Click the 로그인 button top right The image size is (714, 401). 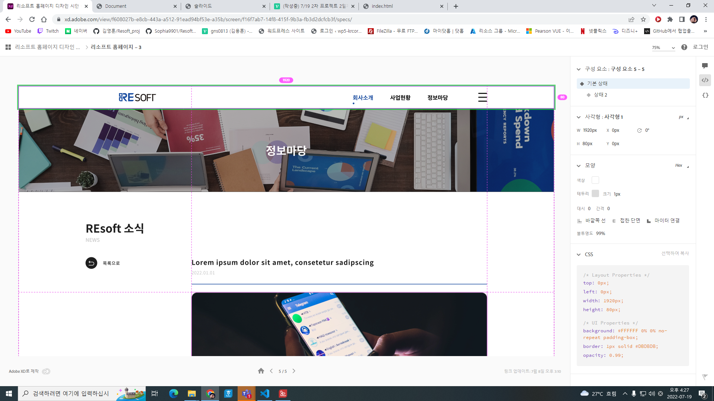coord(700,47)
